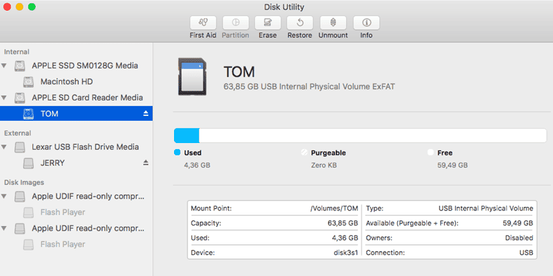The width and height of the screenshot is (553, 276).
Task: Click the large SD card icon
Action: (x=192, y=77)
